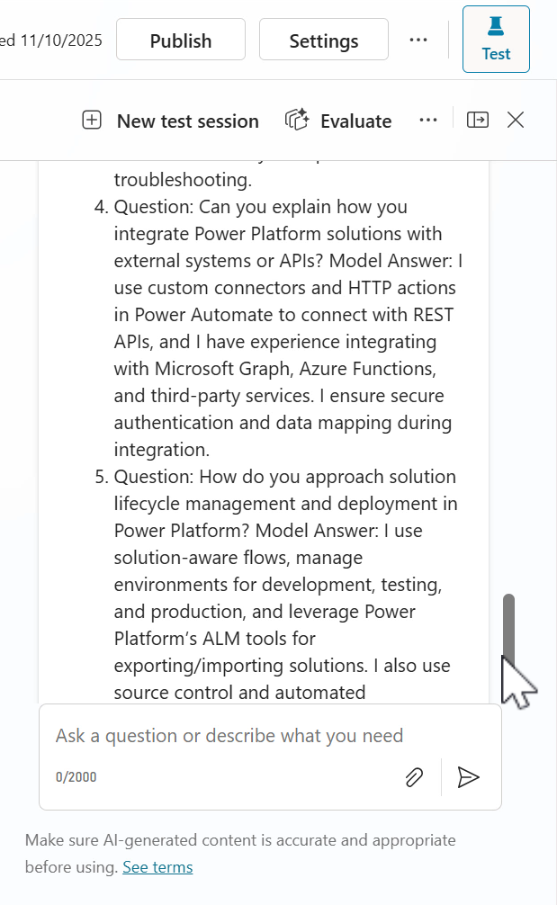Image resolution: width=557 pixels, height=905 pixels.
Task: Publish the agent
Action: (x=180, y=40)
